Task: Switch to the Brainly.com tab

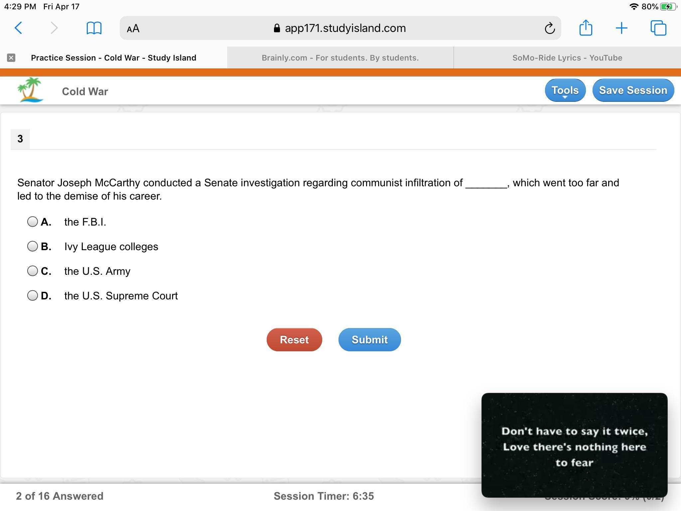Action: click(340, 58)
